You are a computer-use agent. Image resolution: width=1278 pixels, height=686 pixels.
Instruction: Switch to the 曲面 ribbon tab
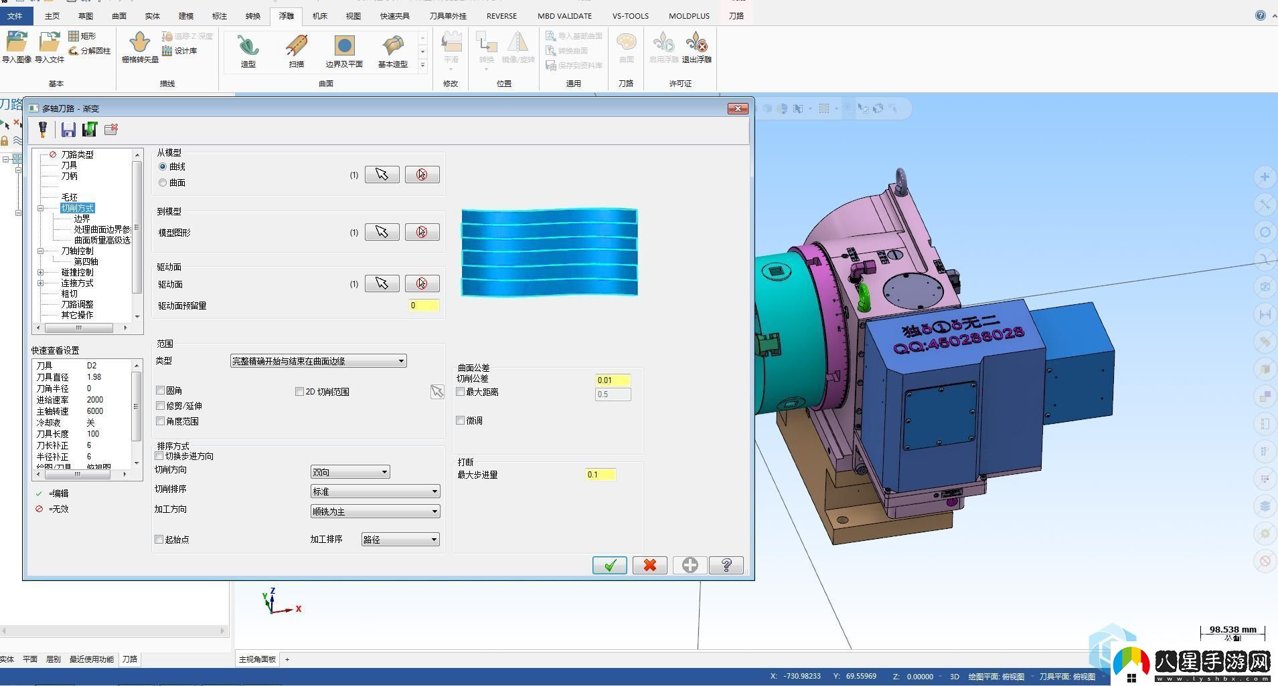(119, 15)
